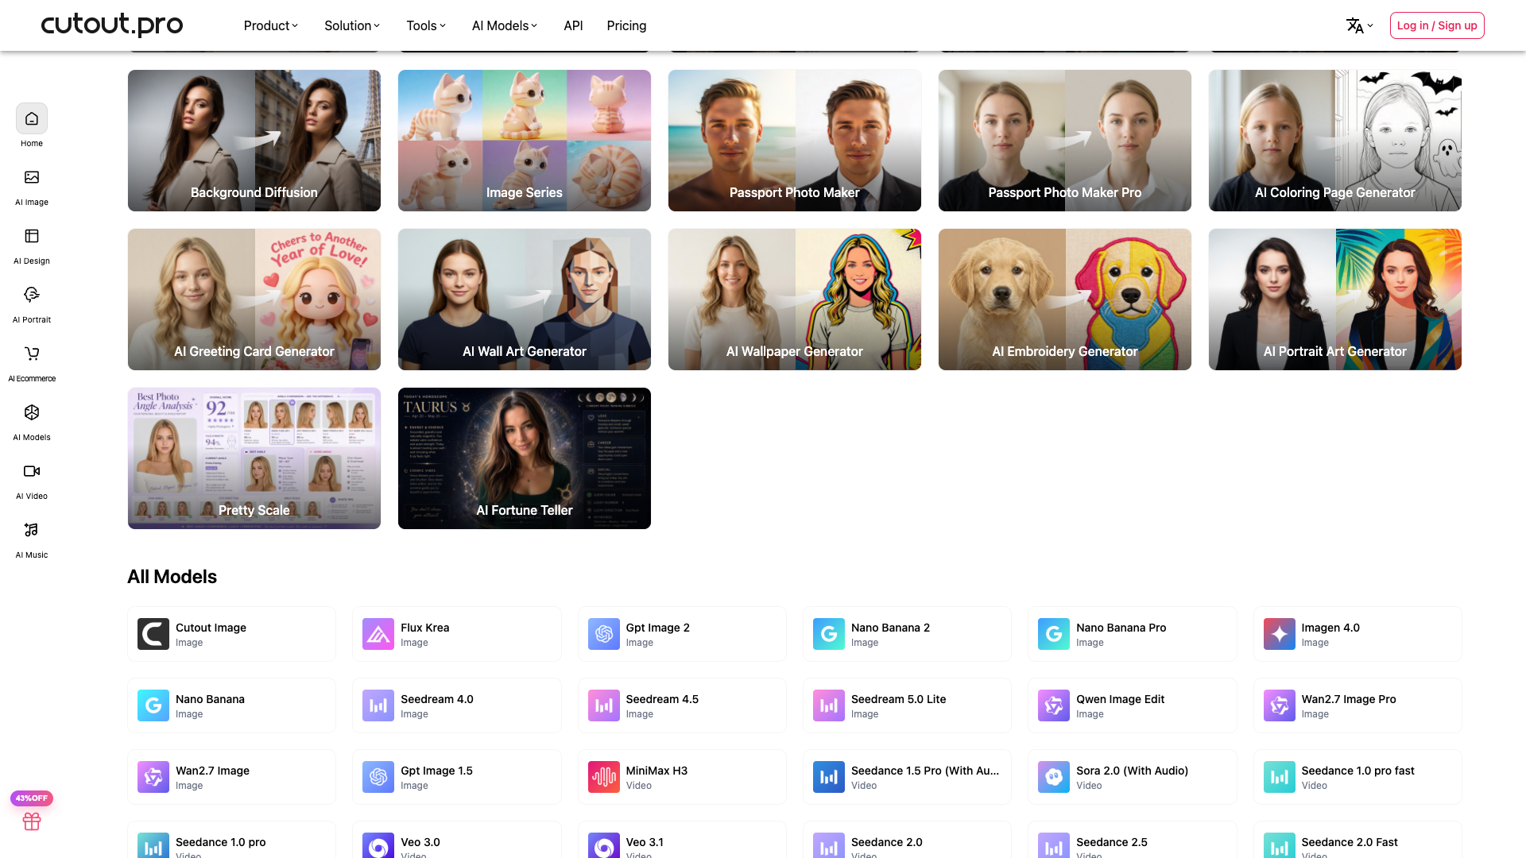The width and height of the screenshot is (1526, 858).
Task: Open the Background Diffusion thumbnail
Action: [x=254, y=141]
